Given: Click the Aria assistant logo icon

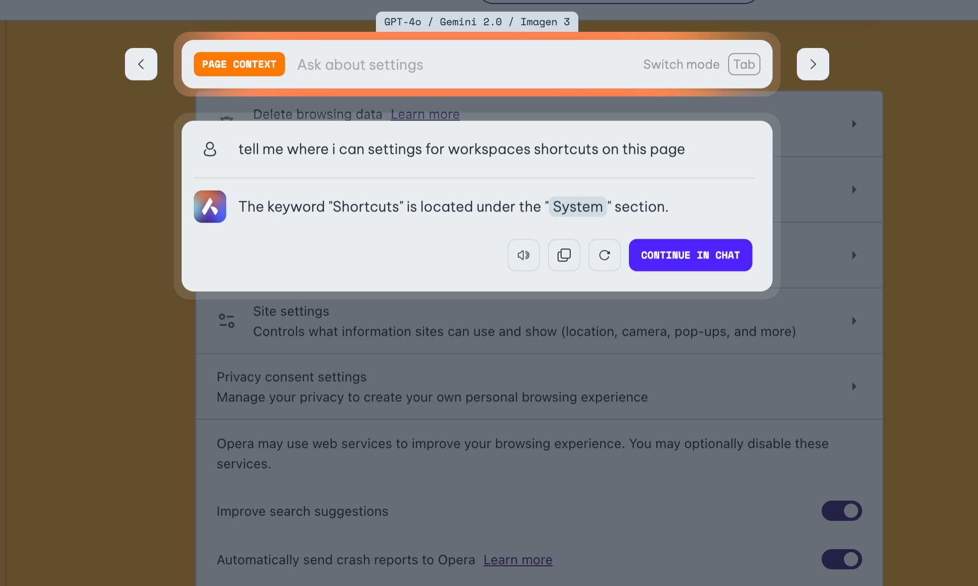Looking at the screenshot, I should 209,206.
